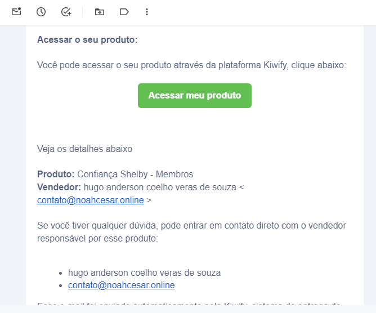Snooze this email with the clock icon
376x313 pixels.
pos(41,12)
